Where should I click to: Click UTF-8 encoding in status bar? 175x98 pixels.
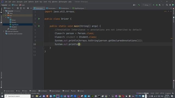pos(162,93)
